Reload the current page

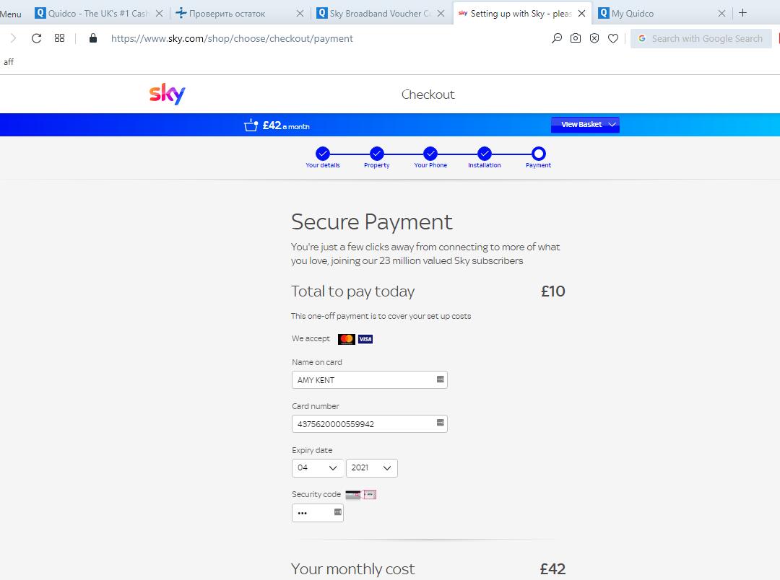(x=37, y=38)
